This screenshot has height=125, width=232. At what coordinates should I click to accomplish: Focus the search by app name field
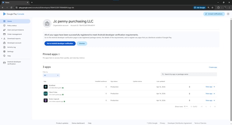pyautogui.click(x=189, y=74)
